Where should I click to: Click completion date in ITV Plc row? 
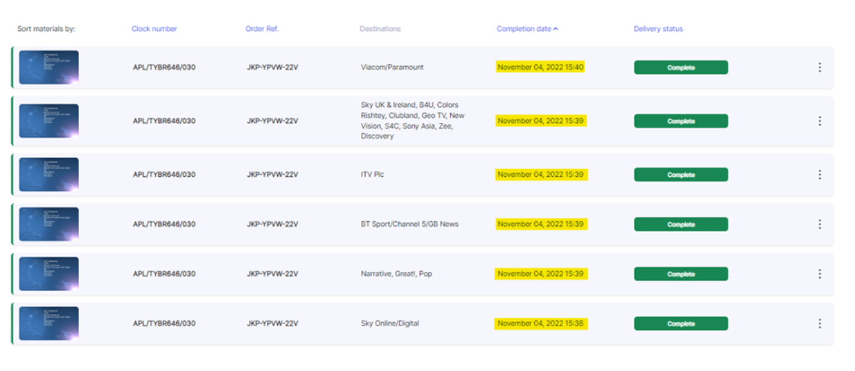pos(540,174)
